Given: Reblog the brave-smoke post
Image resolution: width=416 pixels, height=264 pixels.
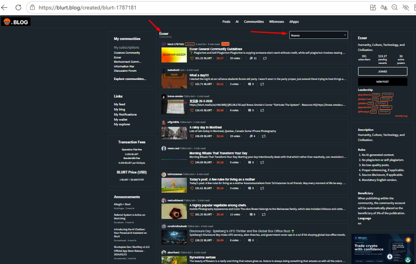Looking at the screenshot, I should 262,110.
